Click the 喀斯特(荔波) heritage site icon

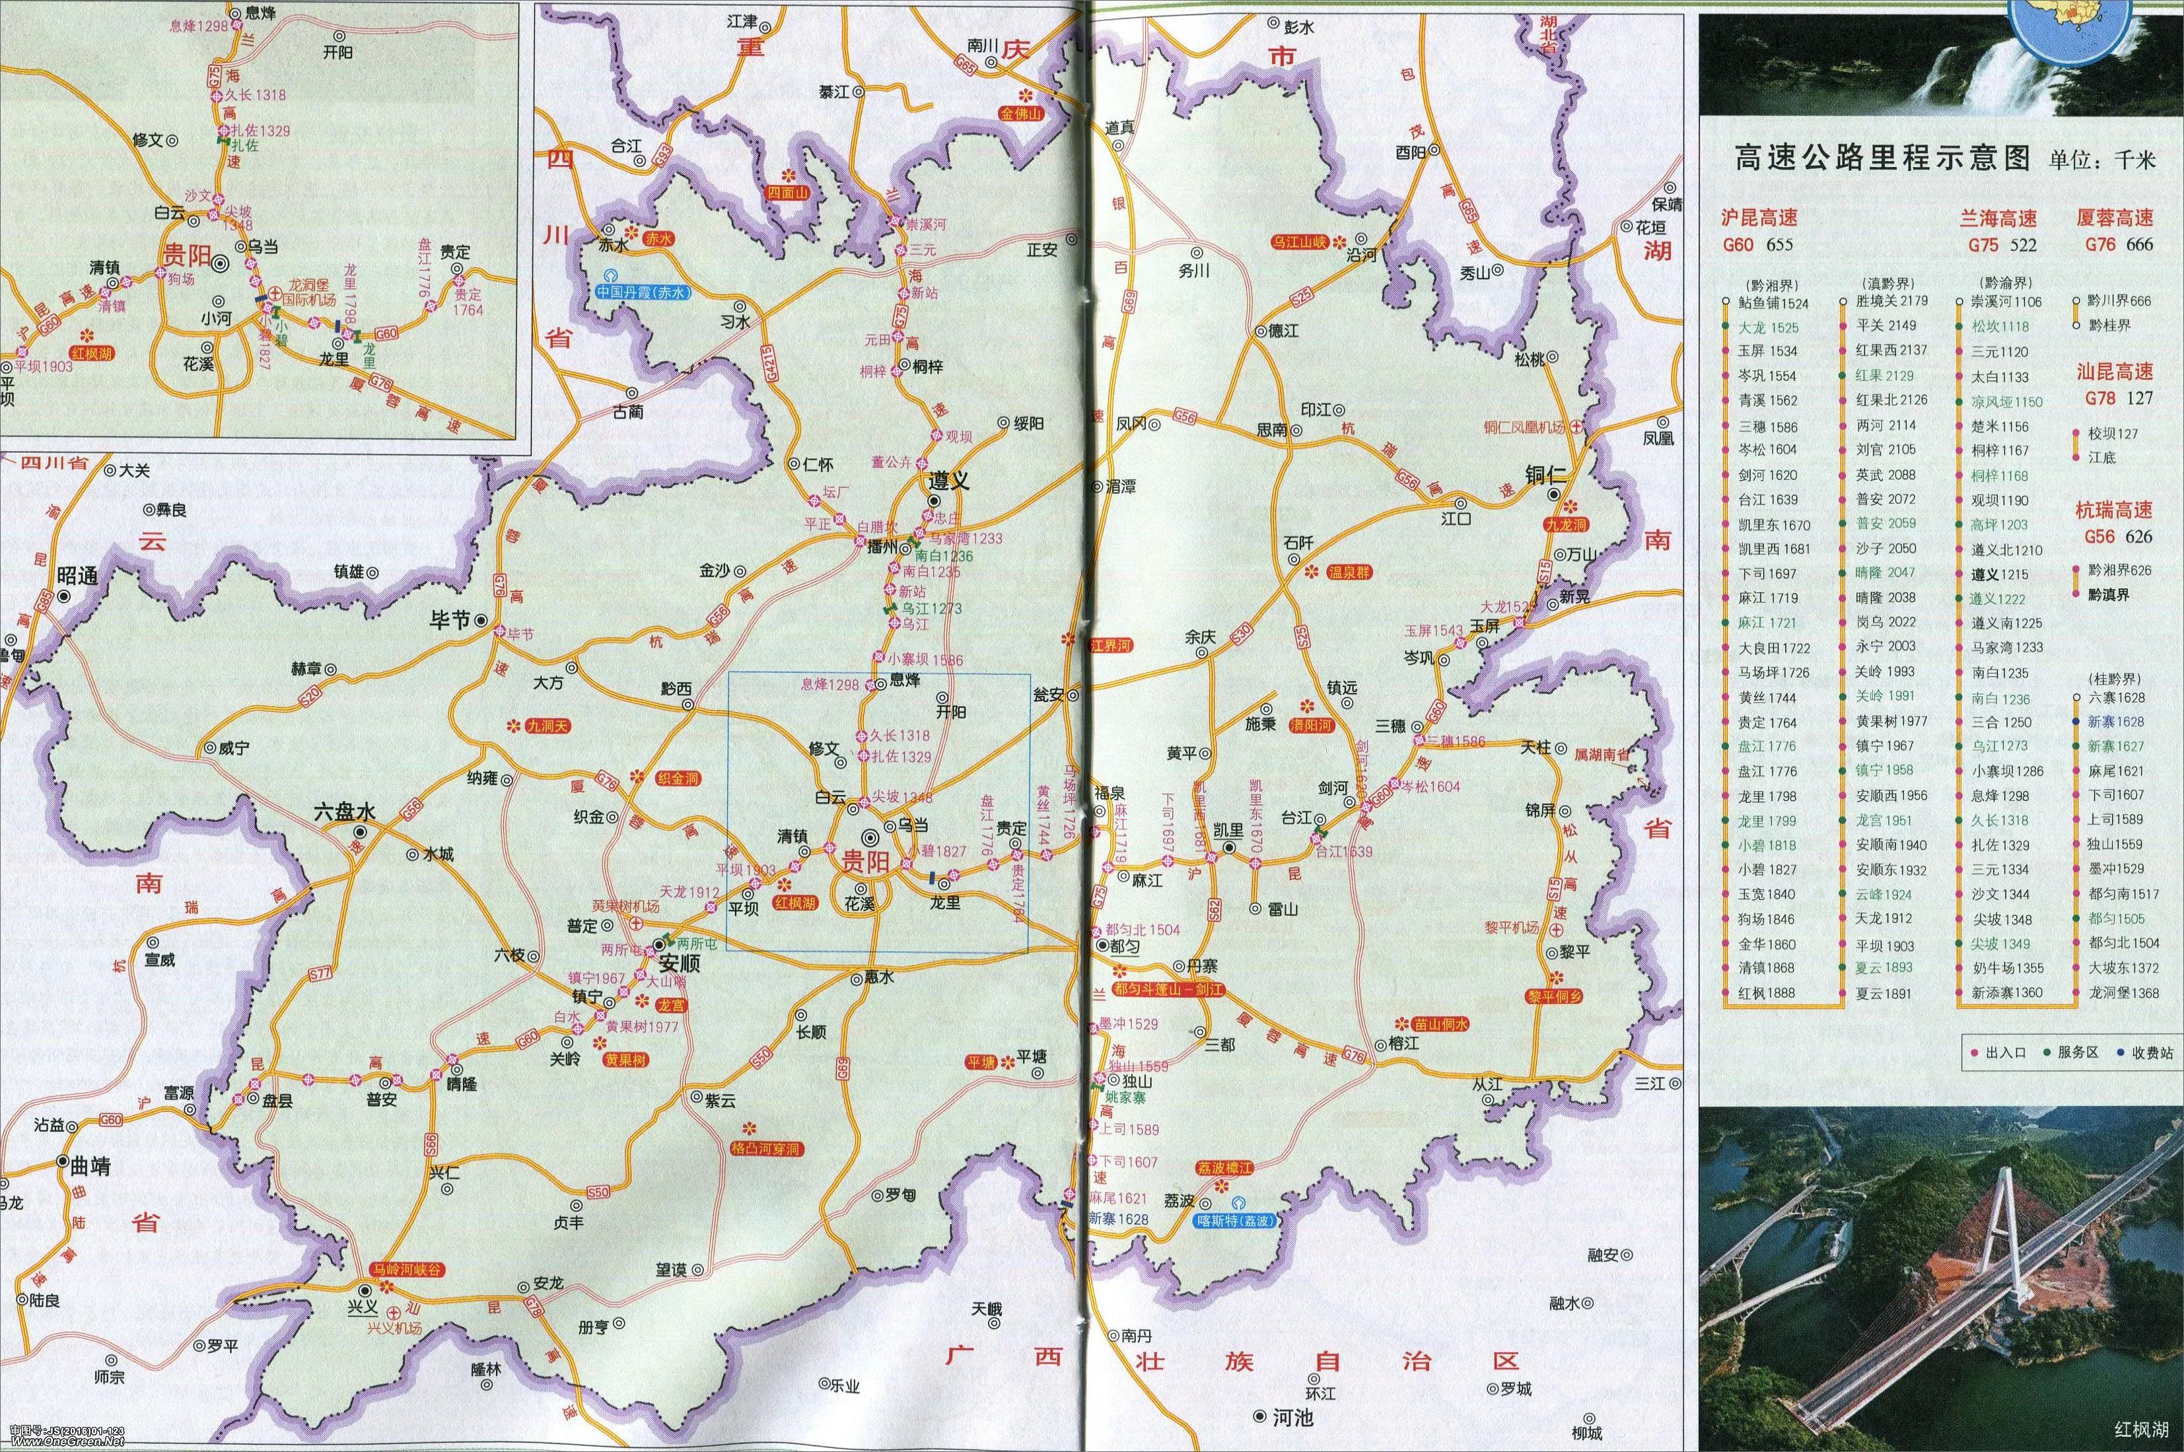pyautogui.click(x=1238, y=1204)
